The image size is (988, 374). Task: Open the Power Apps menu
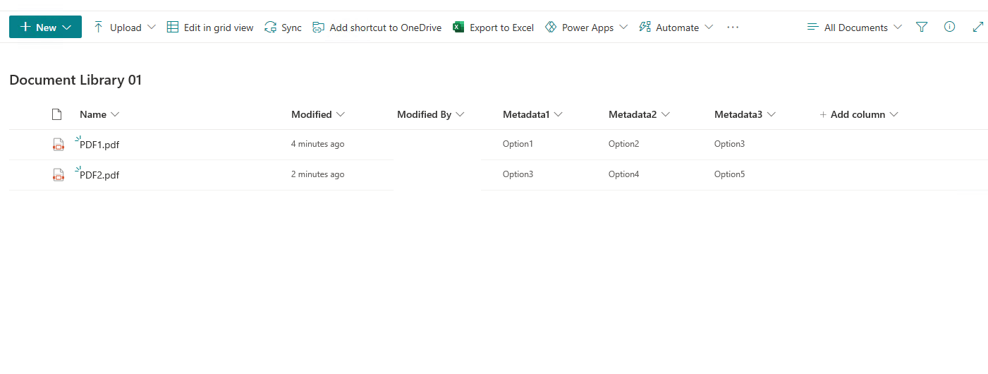pyautogui.click(x=586, y=28)
